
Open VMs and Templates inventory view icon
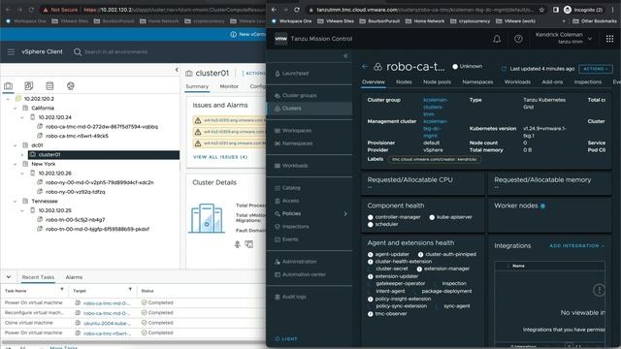29,86
